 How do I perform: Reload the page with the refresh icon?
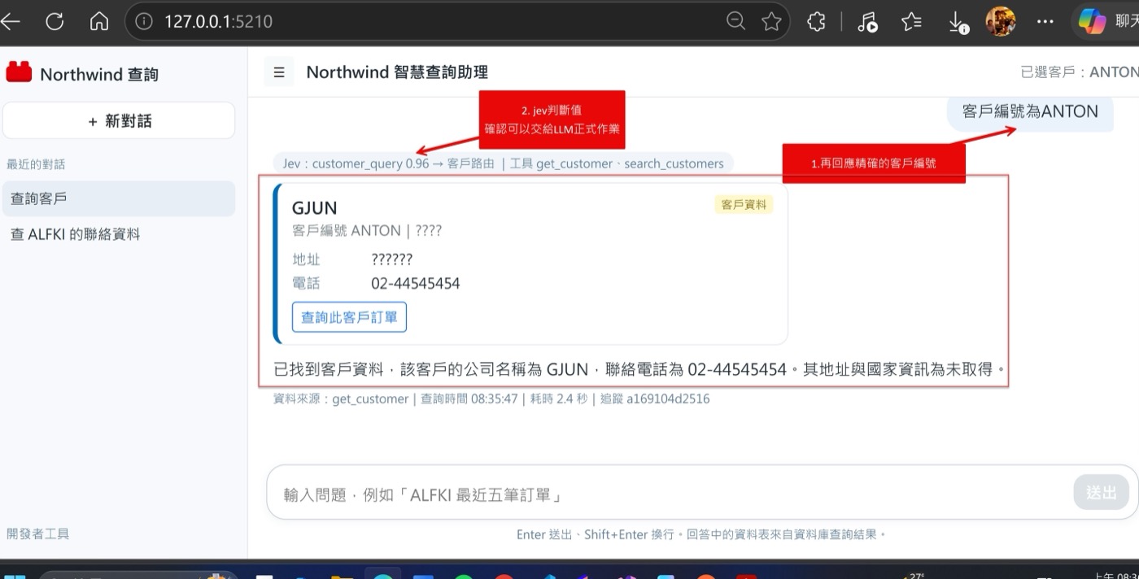(55, 22)
